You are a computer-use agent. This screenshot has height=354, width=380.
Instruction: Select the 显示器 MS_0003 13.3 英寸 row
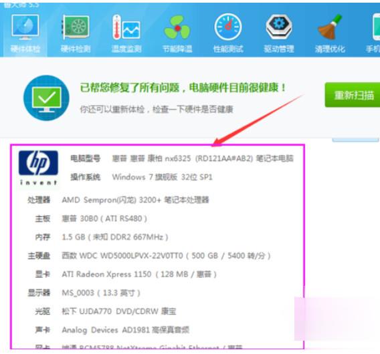[84, 293]
